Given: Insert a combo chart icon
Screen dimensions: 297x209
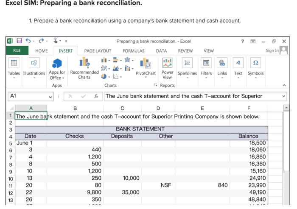Looking at the screenshot, I should tap(127, 68).
